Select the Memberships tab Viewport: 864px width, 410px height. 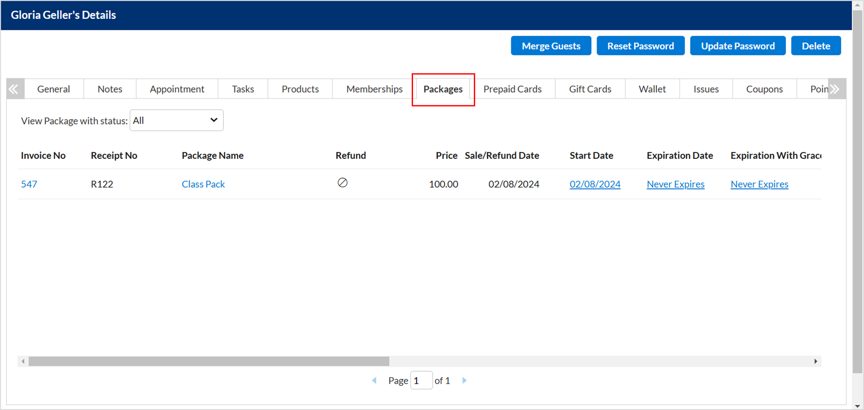[x=375, y=89]
